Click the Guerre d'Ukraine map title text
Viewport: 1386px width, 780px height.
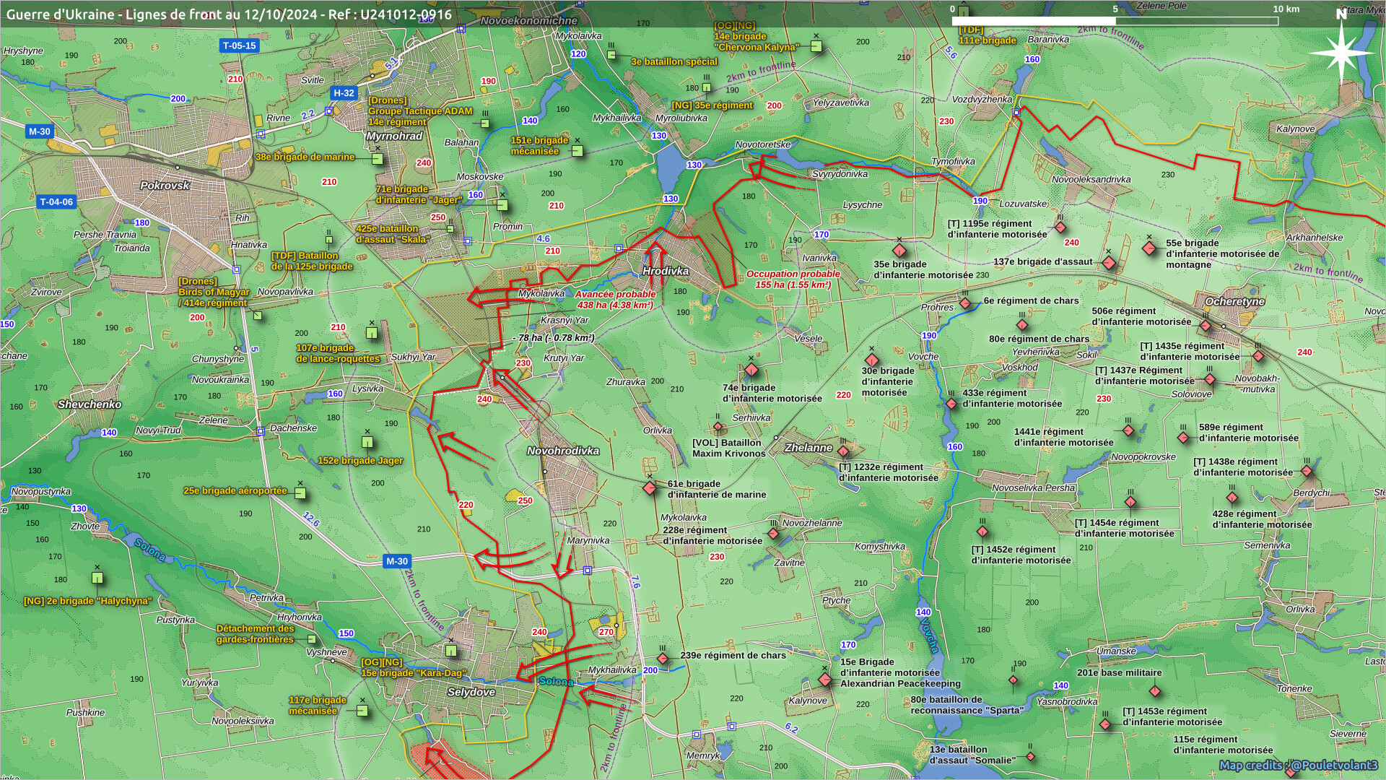[229, 14]
